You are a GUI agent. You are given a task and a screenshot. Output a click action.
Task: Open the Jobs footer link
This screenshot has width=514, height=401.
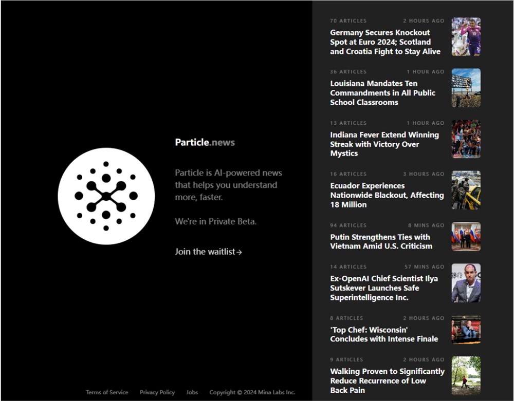(x=192, y=392)
